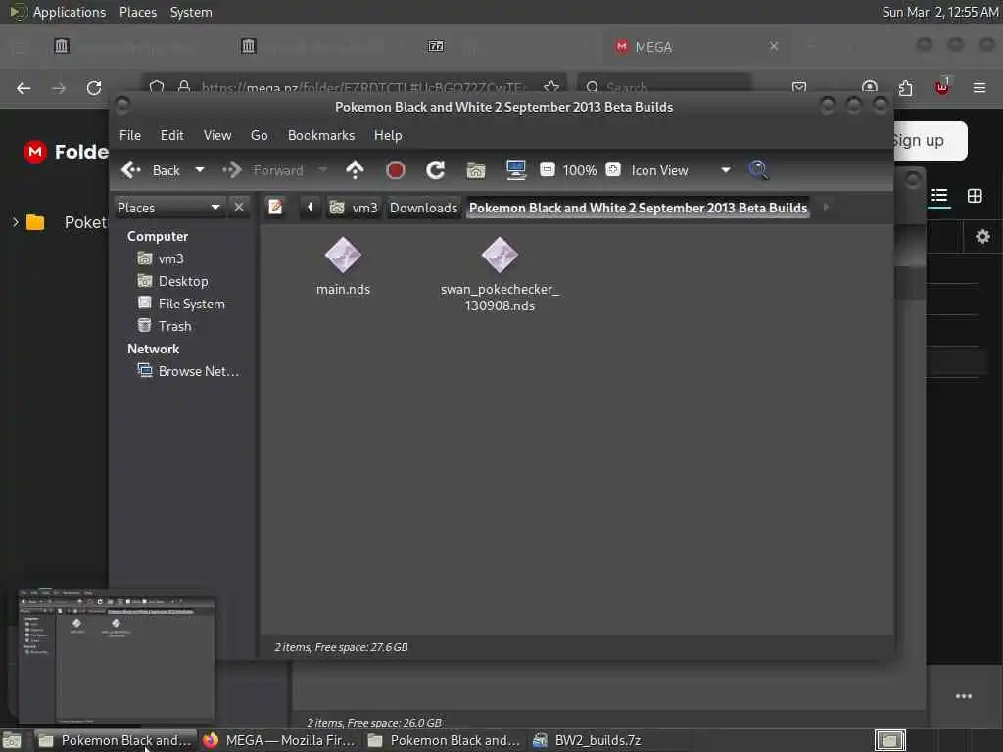
Task: Click the workspace switcher in the taskbar
Action: [889, 740]
